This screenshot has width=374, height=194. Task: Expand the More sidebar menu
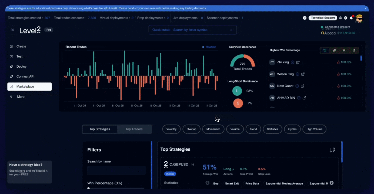tap(21, 97)
